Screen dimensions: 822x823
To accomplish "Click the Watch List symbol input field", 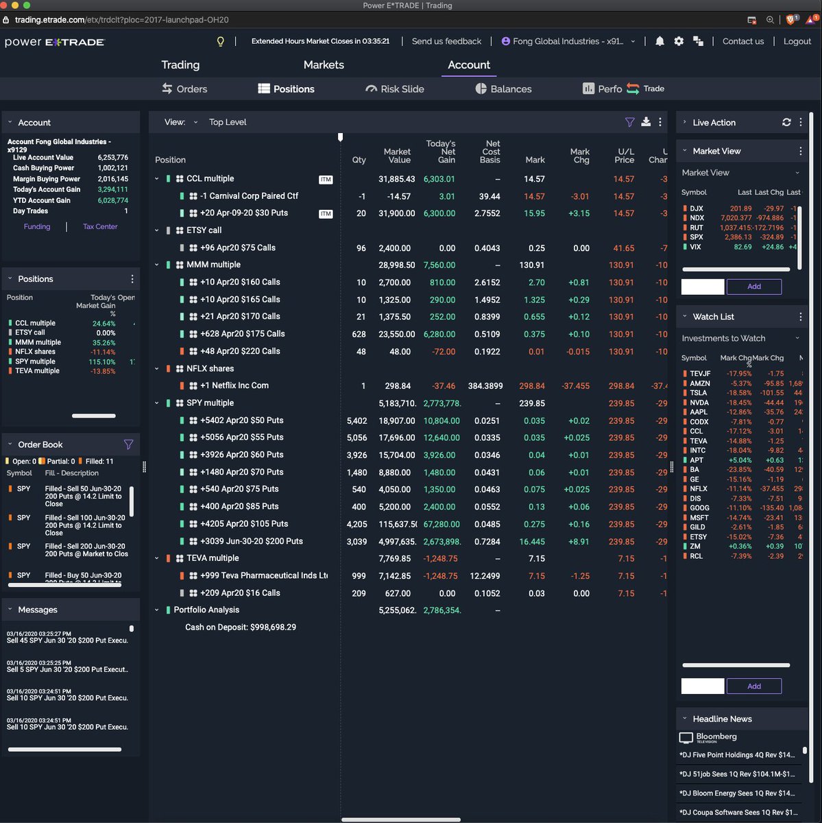I will pyautogui.click(x=703, y=686).
